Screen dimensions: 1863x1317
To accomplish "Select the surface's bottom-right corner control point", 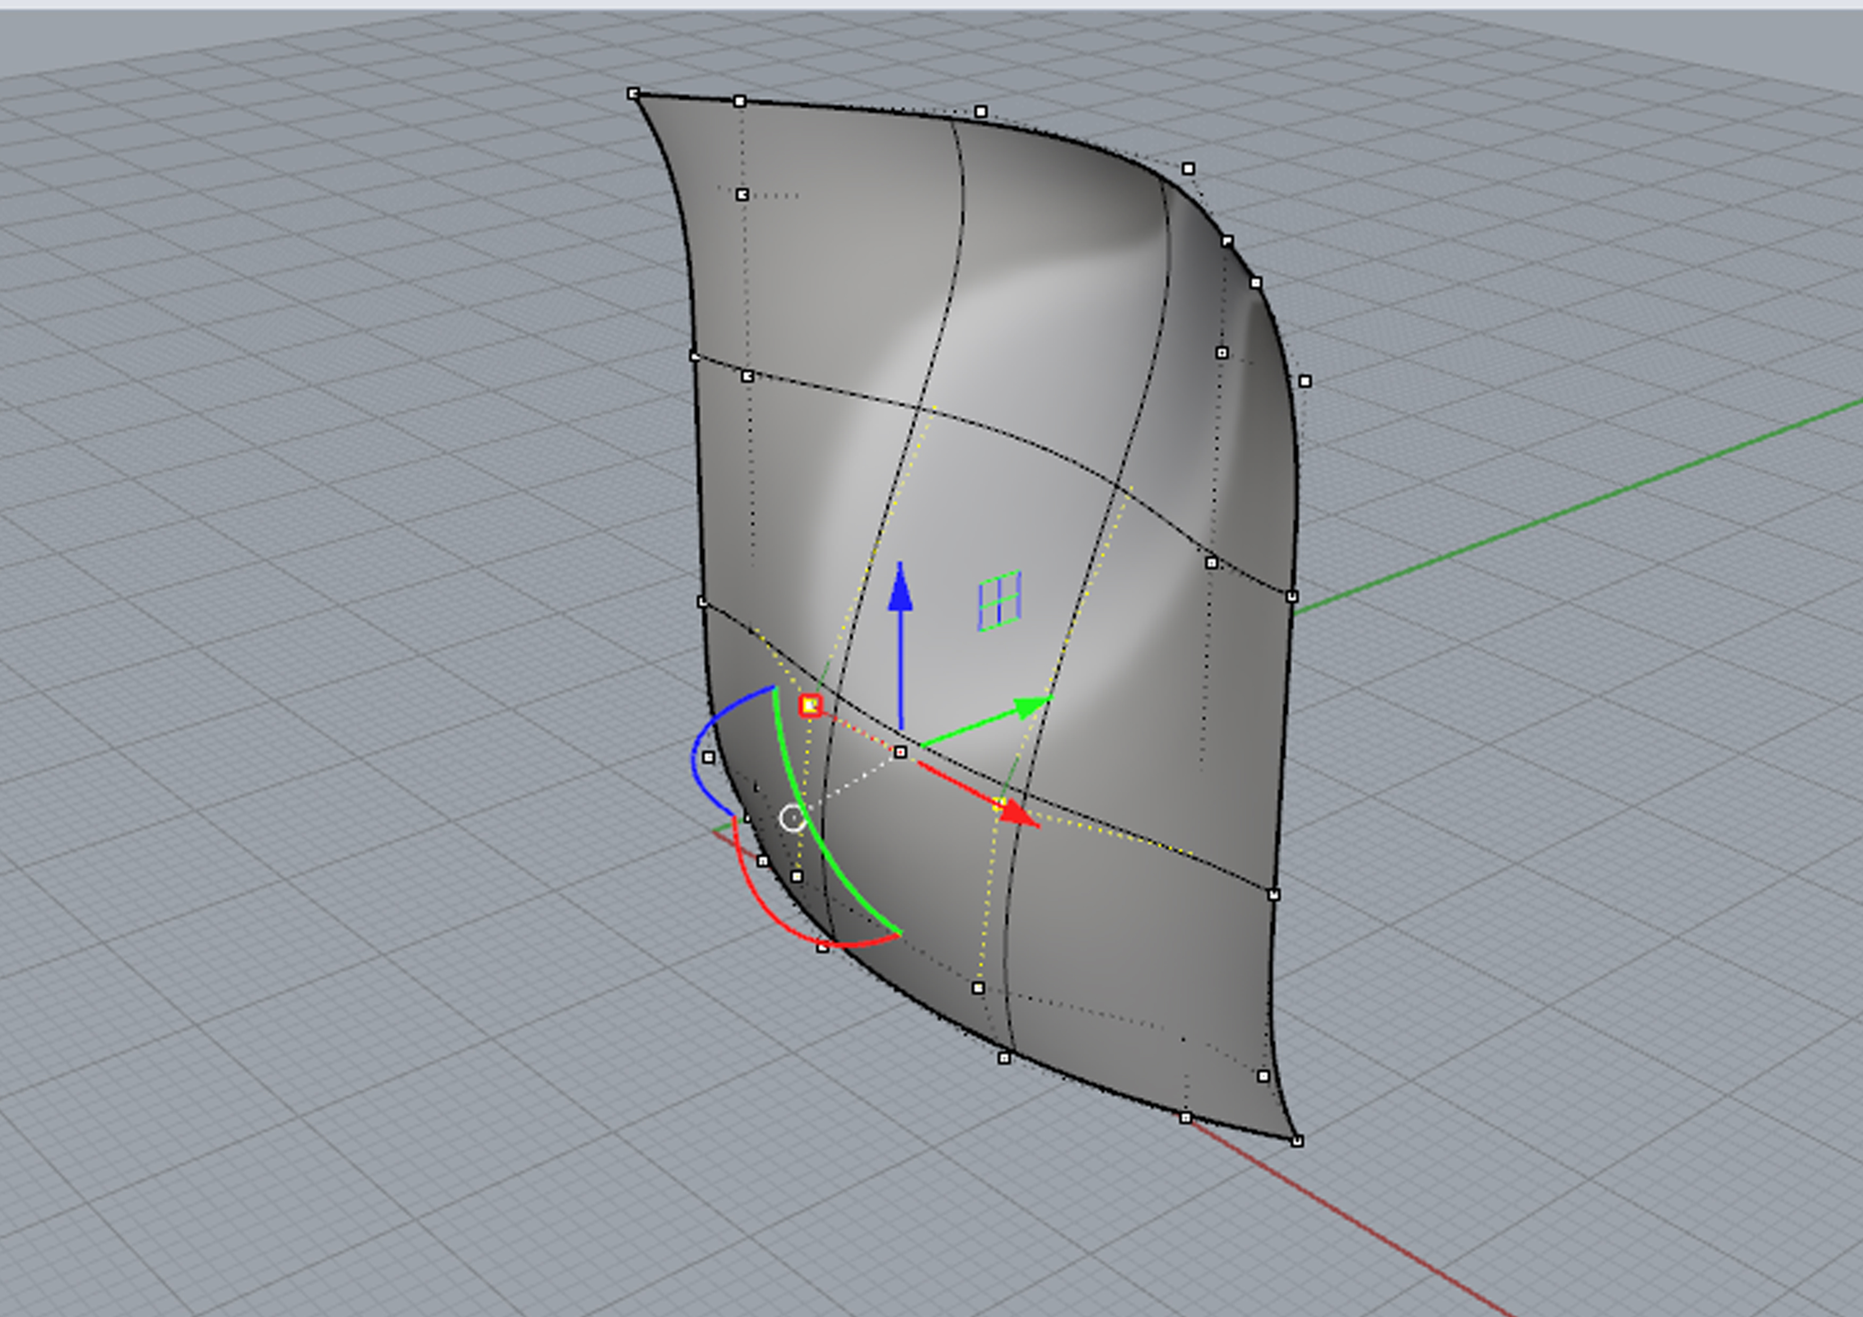I will (x=1297, y=1141).
